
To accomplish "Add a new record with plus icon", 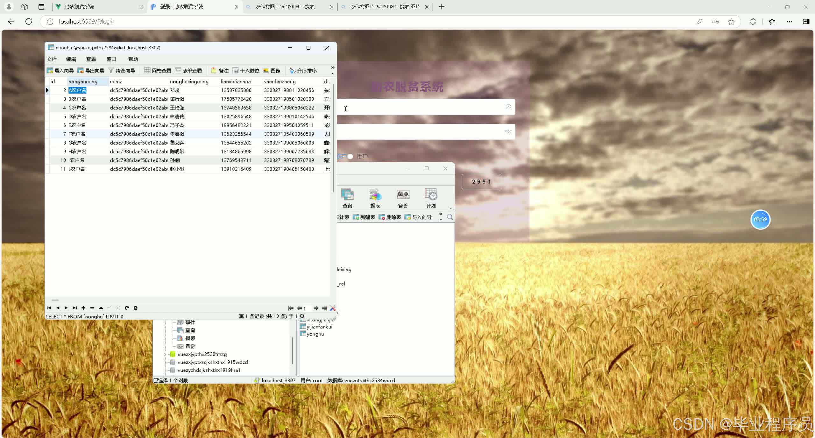I will pyautogui.click(x=83, y=308).
